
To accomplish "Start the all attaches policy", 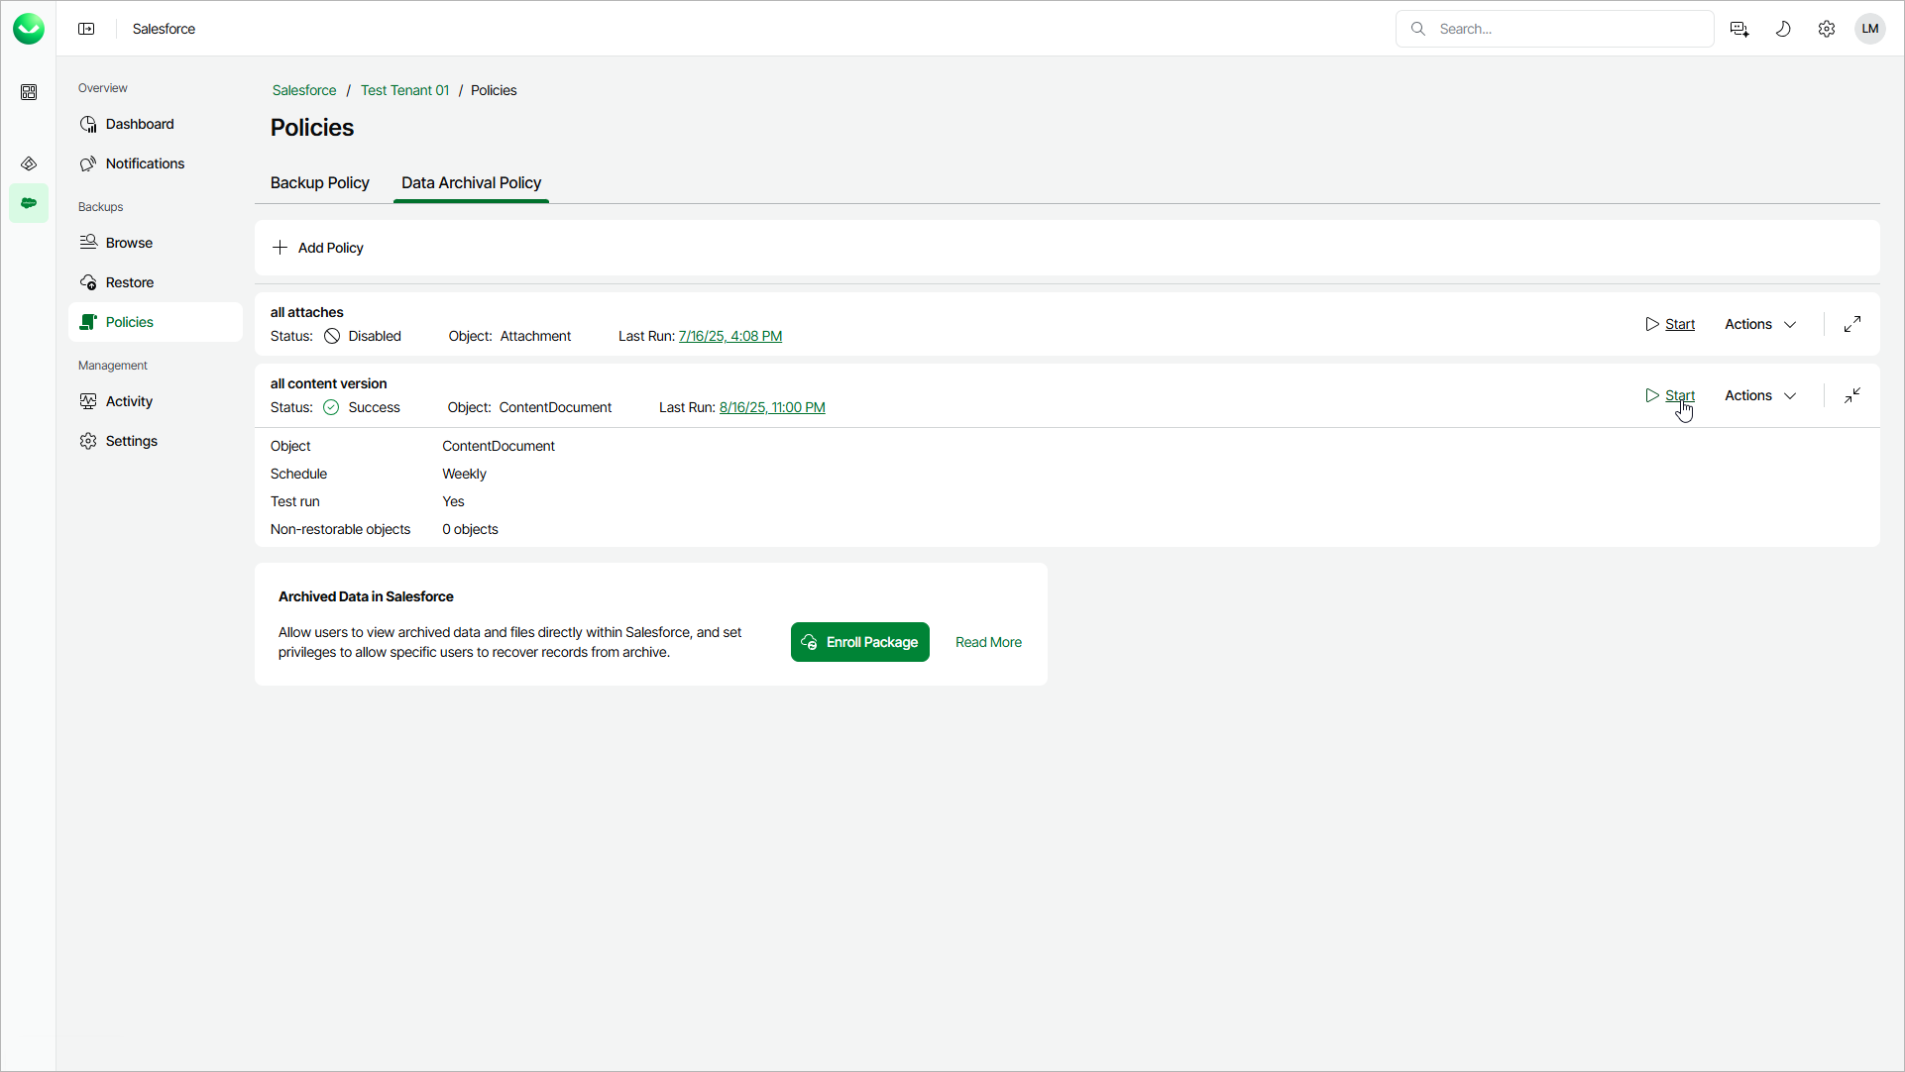I will click(1671, 324).
